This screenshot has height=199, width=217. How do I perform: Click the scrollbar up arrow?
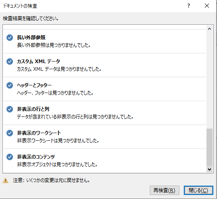pos(209,29)
